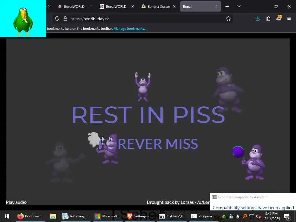This screenshot has height=222, width=296.
Task: Open the Firefox hamburger application menu
Action: click(x=289, y=18)
